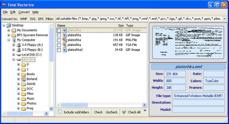Click the Uncheck button

coord(112,112)
